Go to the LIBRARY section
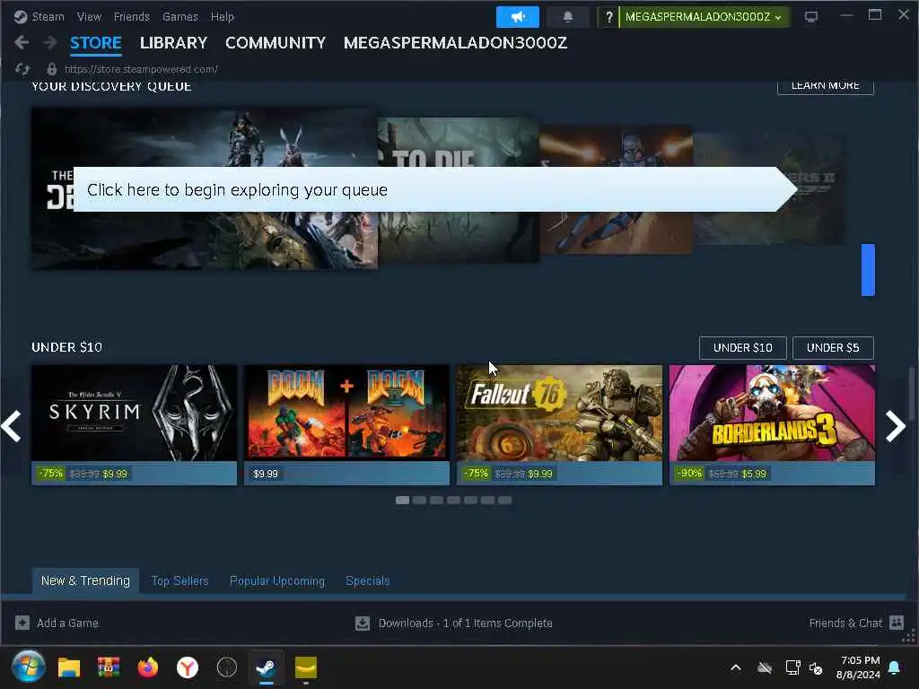Screen dimensions: 919x689 point(173,43)
